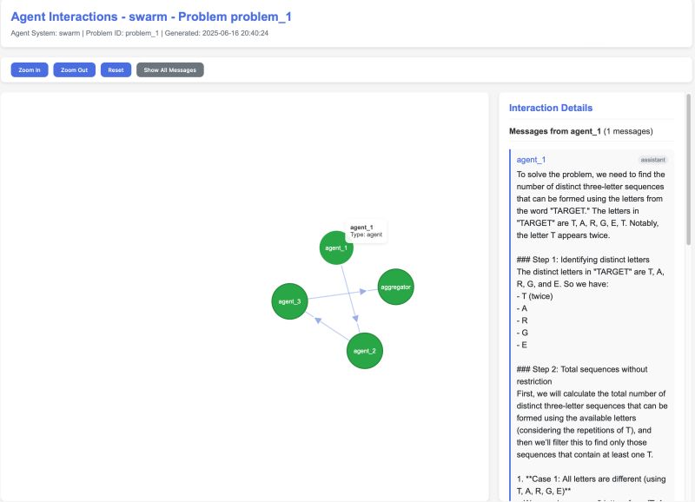Click the assistant role badge on the message

click(652, 160)
